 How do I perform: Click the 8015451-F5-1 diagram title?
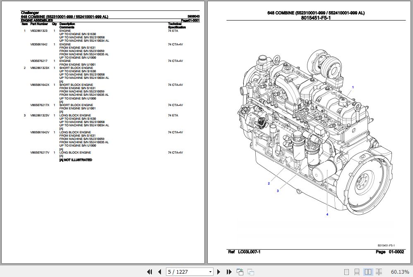[x=315, y=17]
